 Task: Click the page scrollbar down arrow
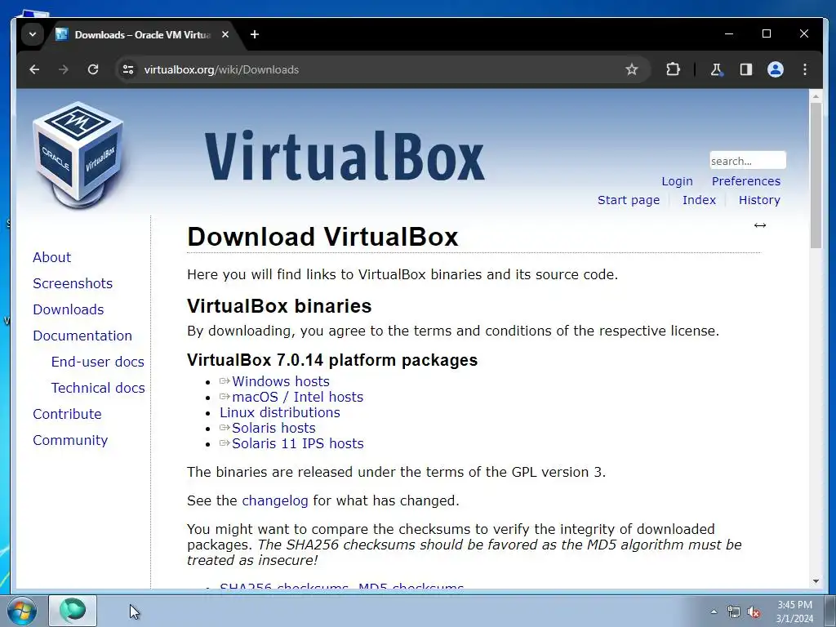pyautogui.click(x=816, y=581)
